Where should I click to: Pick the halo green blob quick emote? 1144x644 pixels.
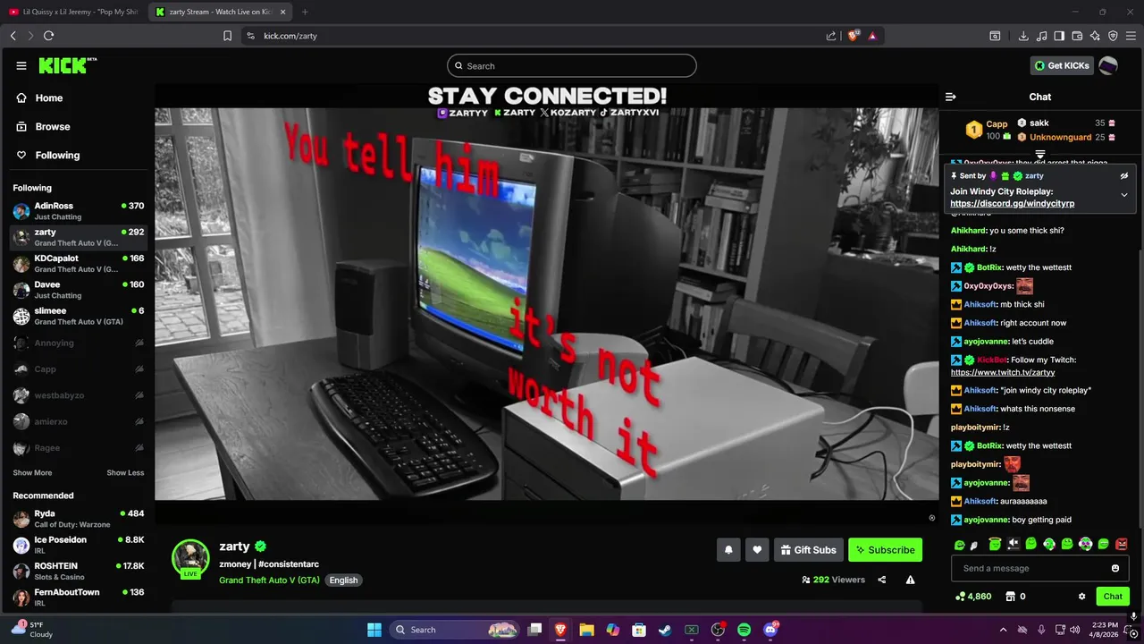[995, 544]
